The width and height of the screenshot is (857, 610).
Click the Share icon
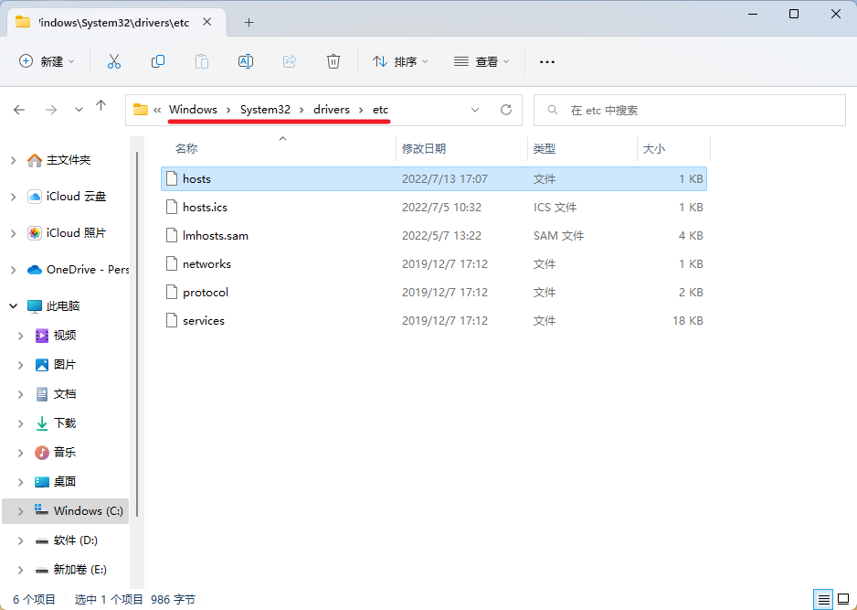pos(289,61)
